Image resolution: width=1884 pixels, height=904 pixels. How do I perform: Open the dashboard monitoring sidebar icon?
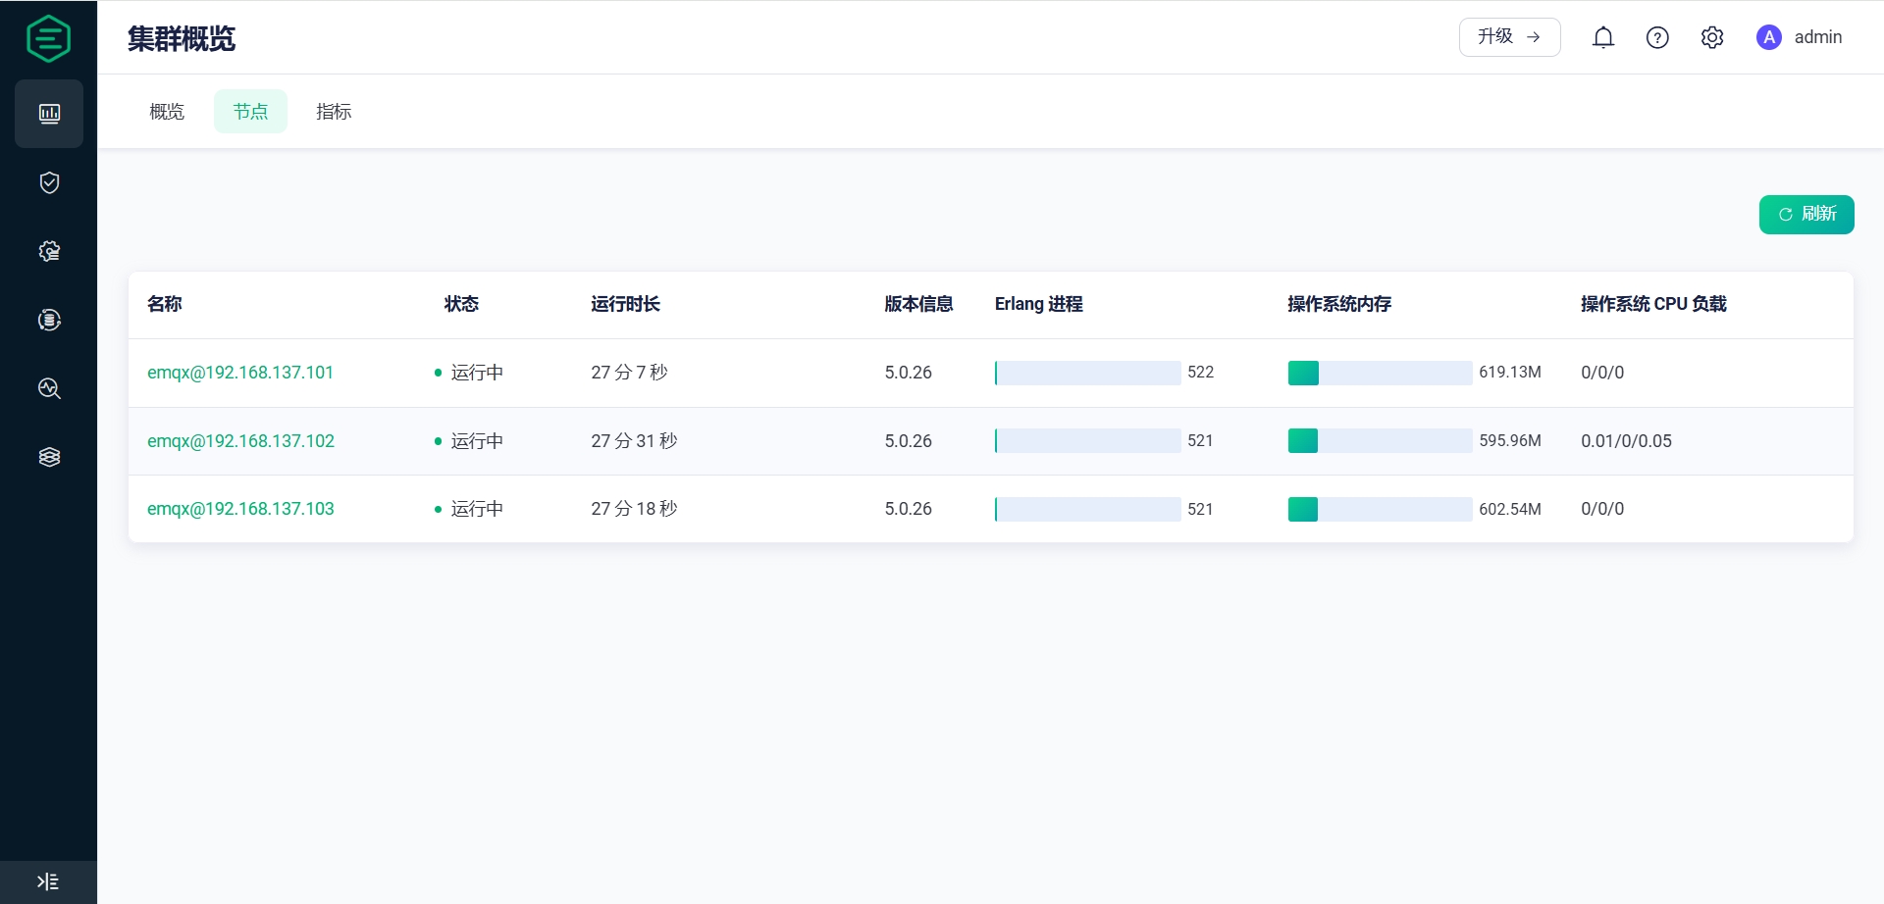pos(49,114)
